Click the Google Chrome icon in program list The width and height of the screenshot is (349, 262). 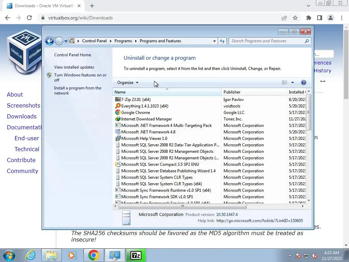tap(118, 112)
